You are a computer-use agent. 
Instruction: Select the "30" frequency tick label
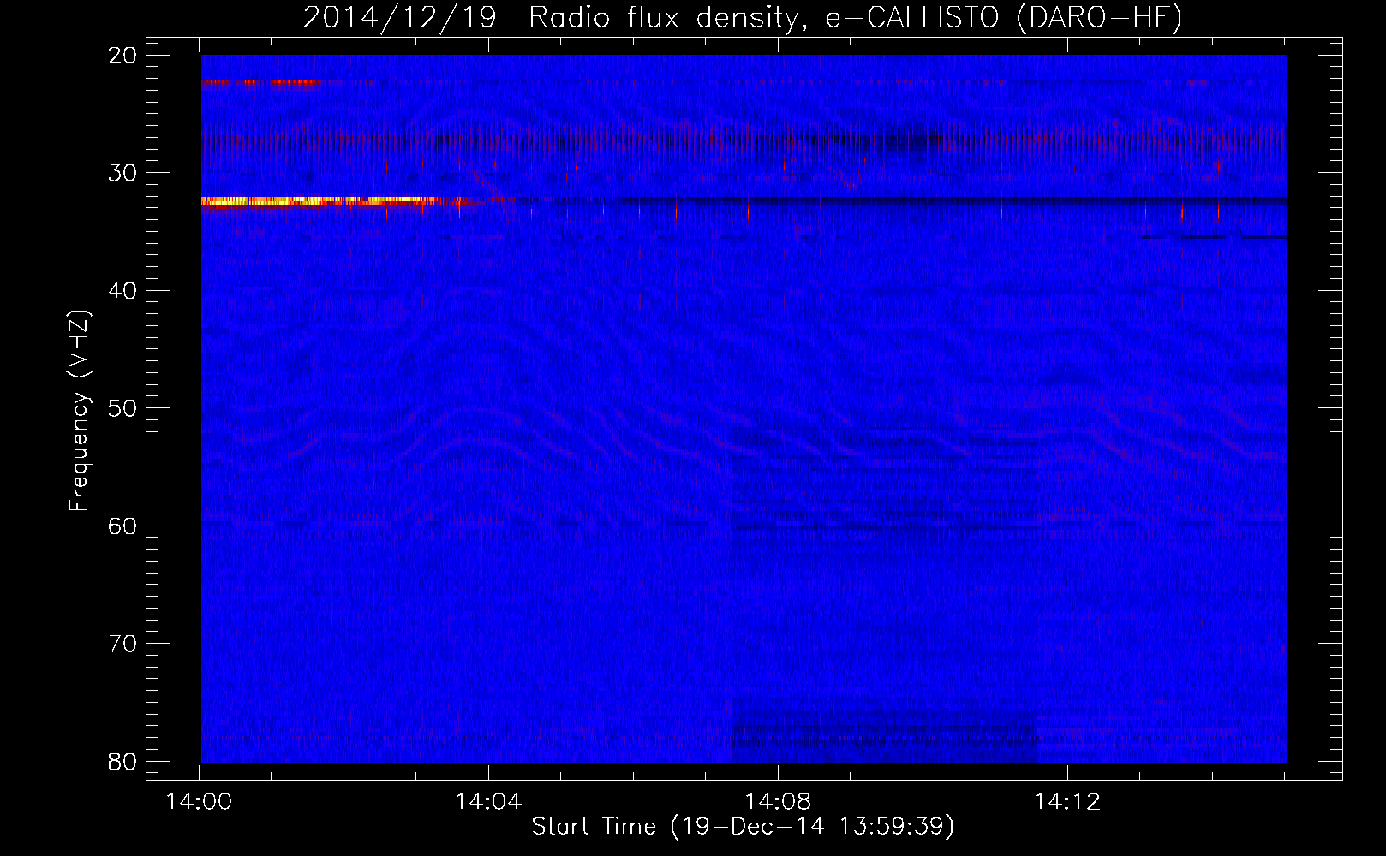click(x=122, y=173)
